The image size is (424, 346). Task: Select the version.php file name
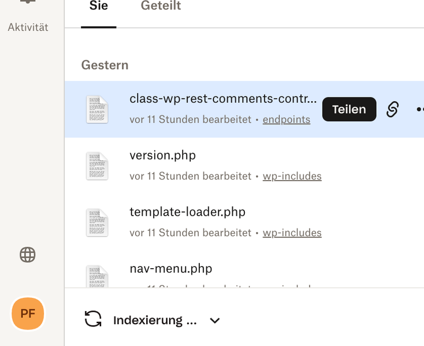163,156
